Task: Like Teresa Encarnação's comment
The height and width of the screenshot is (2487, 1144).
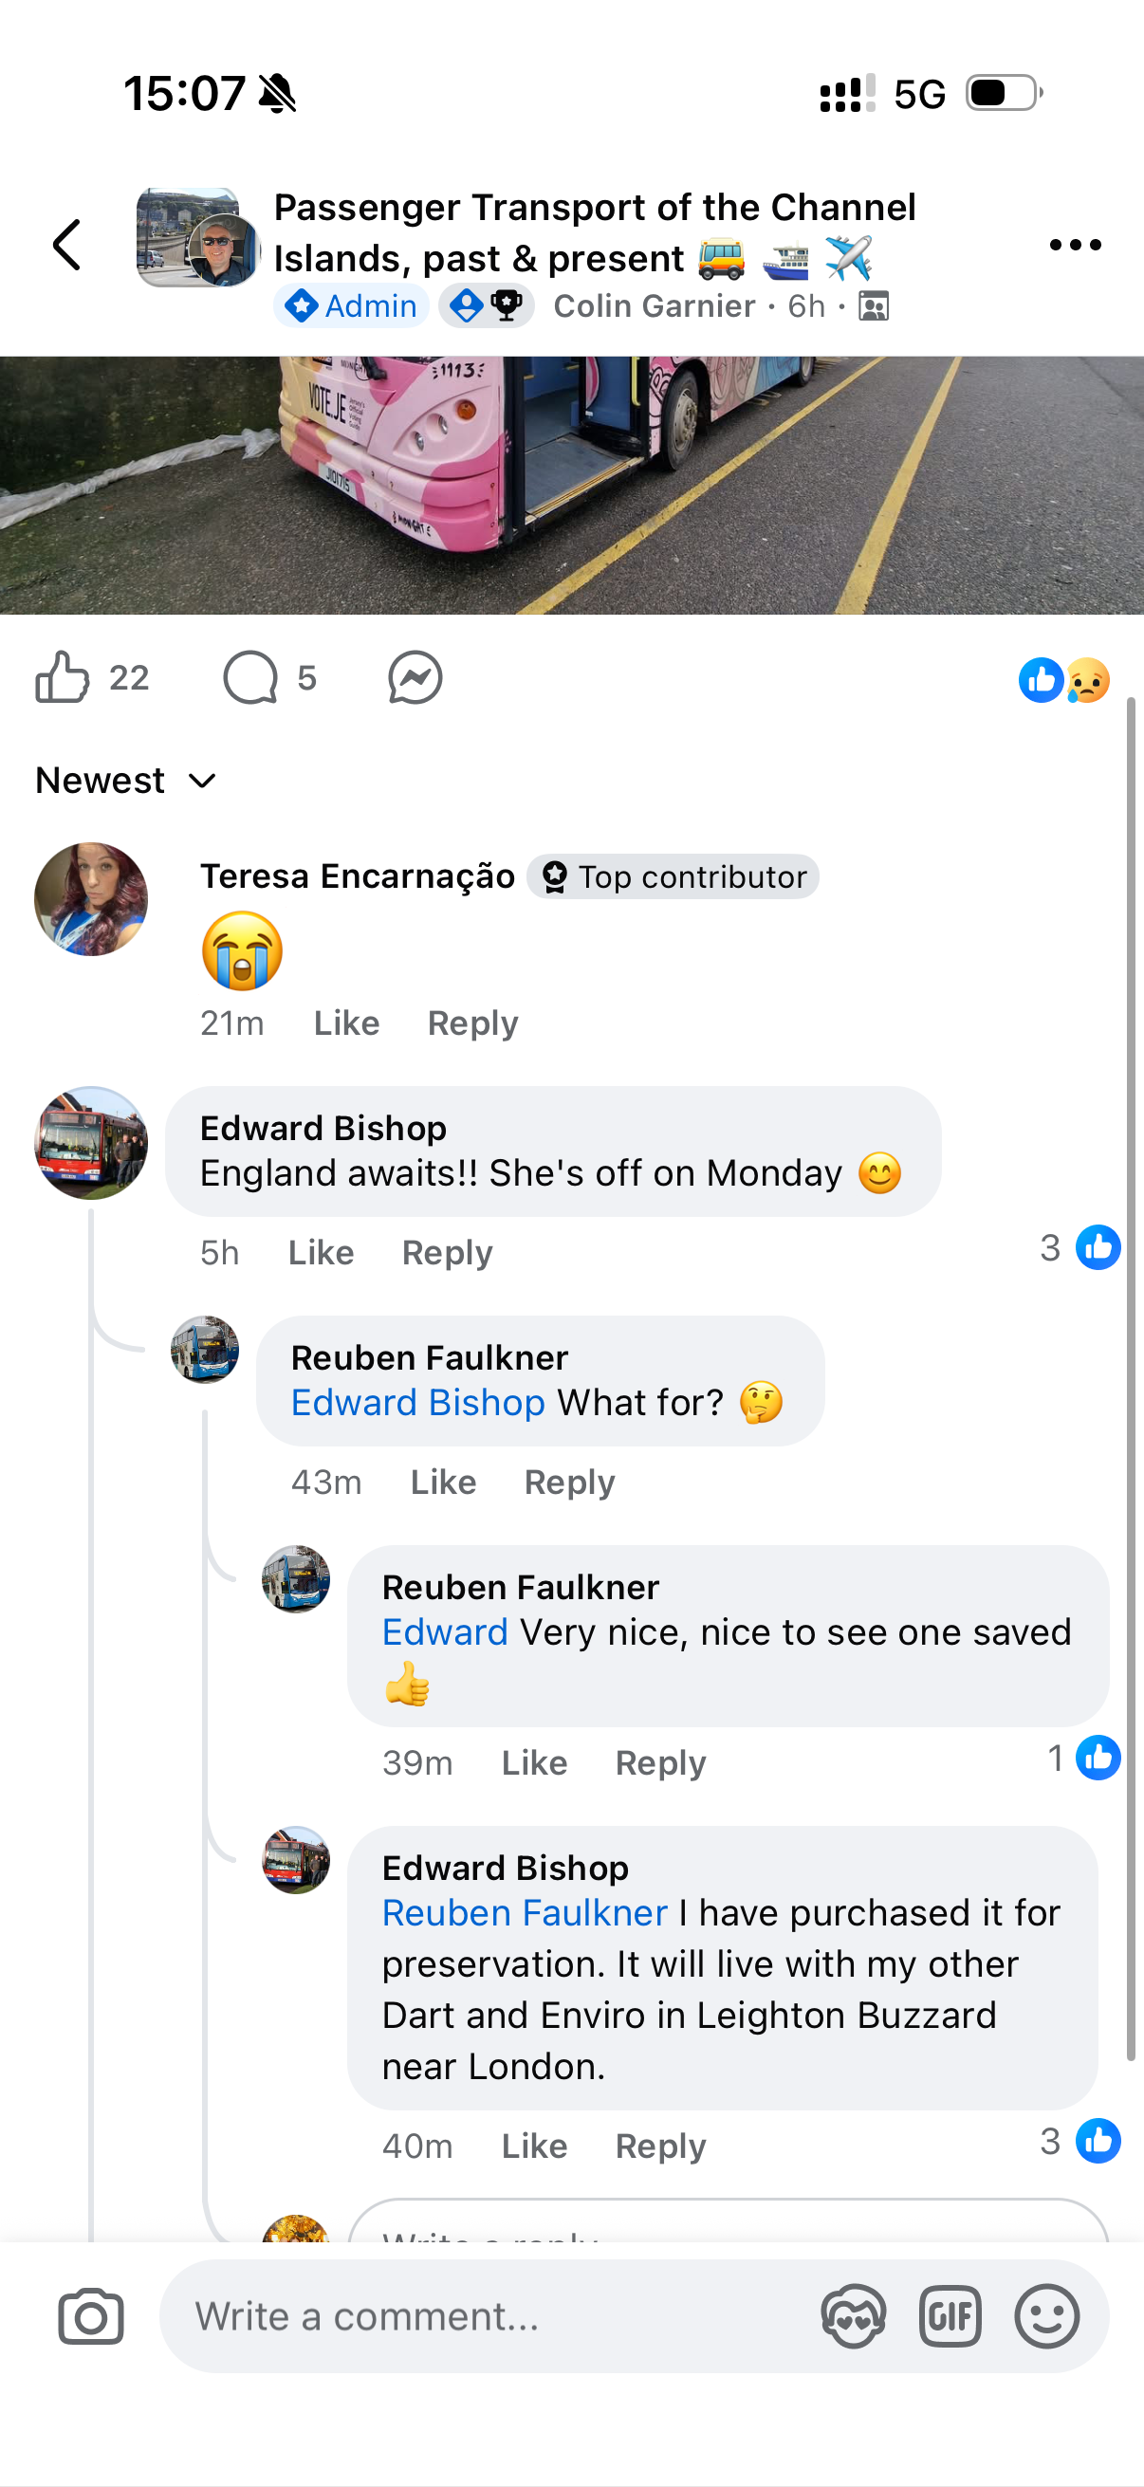Action: point(346,1022)
